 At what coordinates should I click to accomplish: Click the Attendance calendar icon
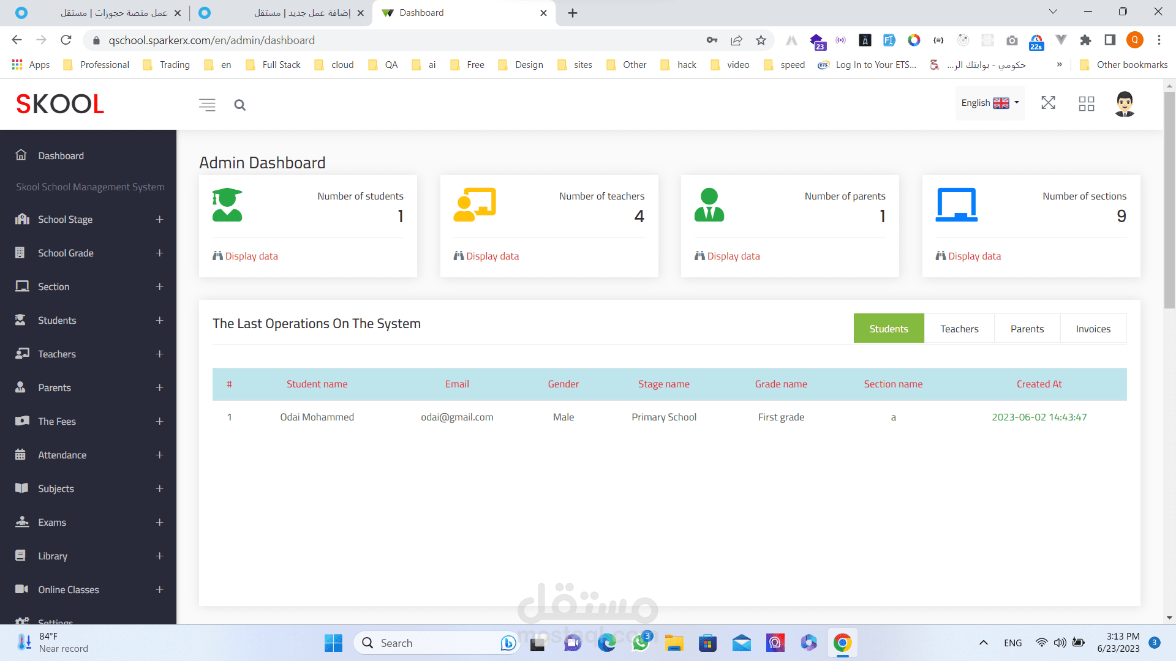point(20,455)
